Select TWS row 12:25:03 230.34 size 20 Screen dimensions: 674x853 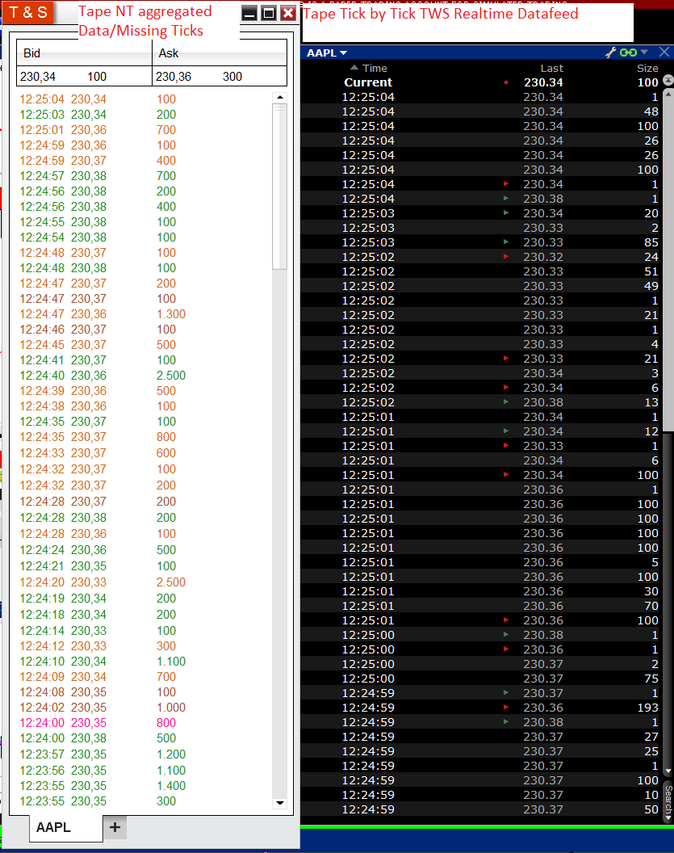pyautogui.click(x=482, y=212)
